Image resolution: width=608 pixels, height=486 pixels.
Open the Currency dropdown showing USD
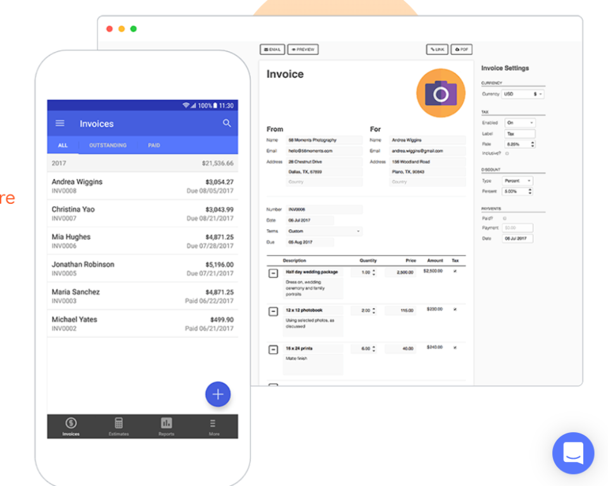coord(522,94)
